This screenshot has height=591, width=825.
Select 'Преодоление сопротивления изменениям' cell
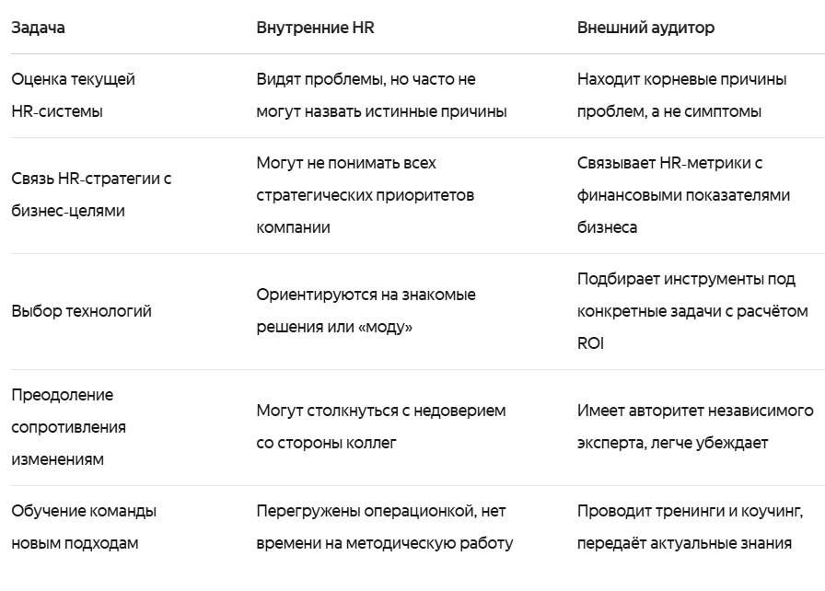coord(68,427)
